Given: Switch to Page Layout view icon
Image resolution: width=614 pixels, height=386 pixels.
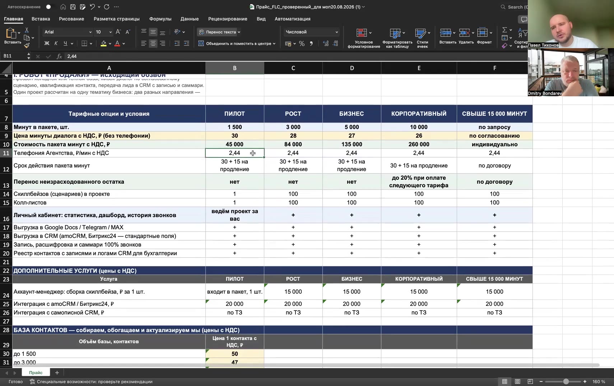Looking at the screenshot, I should click(x=517, y=381).
